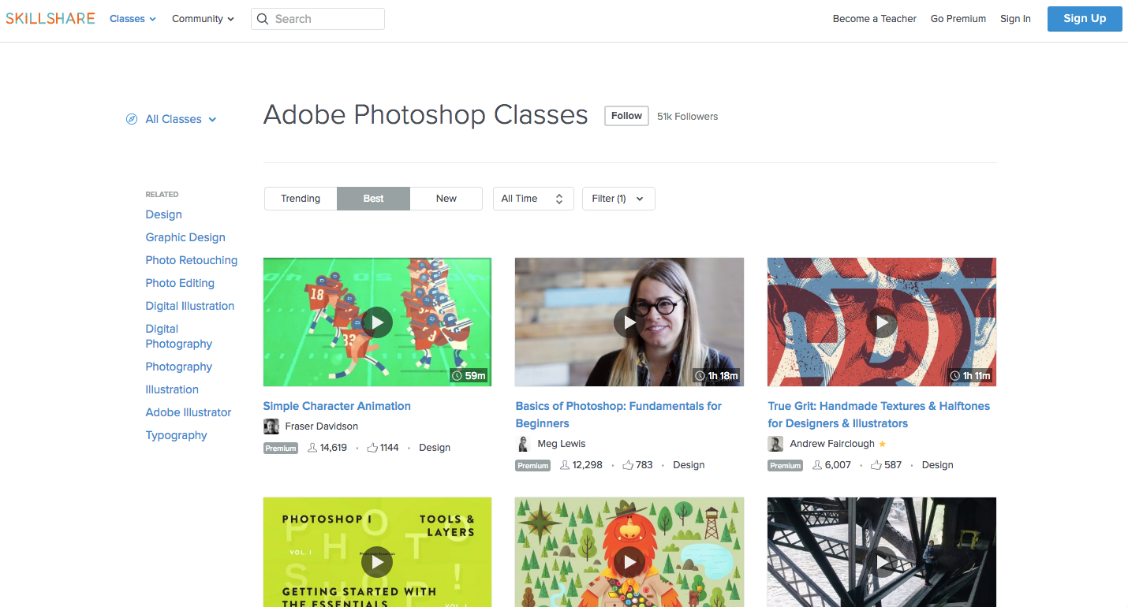Screen dimensions: 1128x607
Task: Click the blue Sign Up button
Action: tap(1085, 19)
